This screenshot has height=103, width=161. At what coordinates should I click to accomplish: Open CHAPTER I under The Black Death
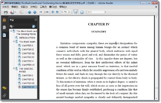[27, 46]
